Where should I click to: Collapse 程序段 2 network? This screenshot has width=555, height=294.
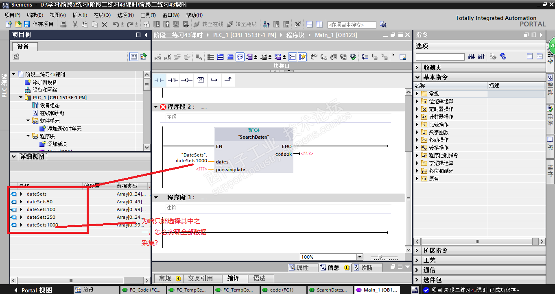click(156, 107)
